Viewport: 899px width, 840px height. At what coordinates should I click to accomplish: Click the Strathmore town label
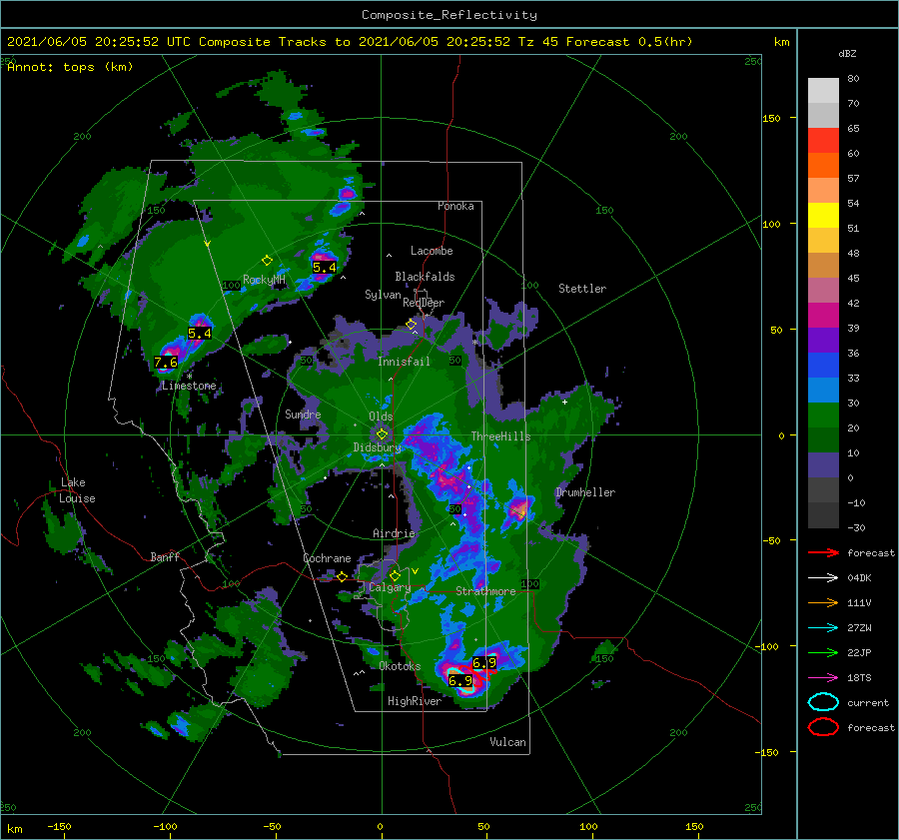pos(485,591)
